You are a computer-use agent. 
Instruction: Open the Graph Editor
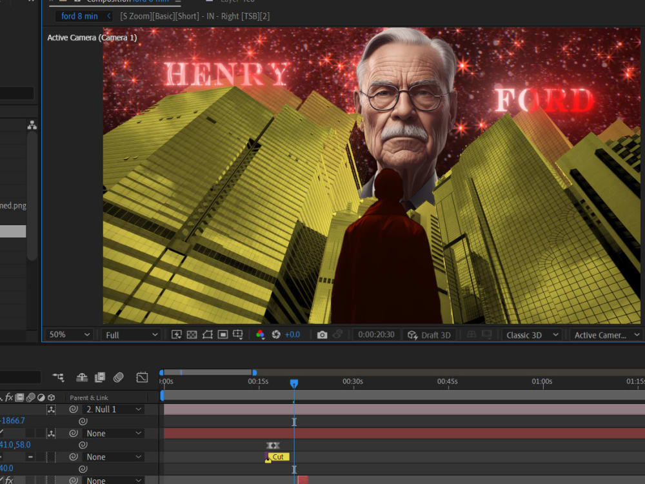pyautogui.click(x=142, y=376)
